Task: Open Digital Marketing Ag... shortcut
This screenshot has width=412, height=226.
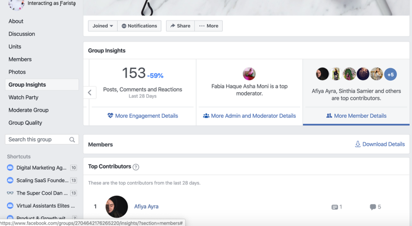Action: [42, 168]
